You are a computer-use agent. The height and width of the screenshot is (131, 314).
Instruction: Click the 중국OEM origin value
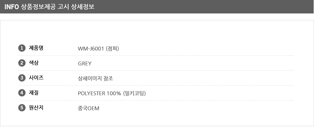88,108
